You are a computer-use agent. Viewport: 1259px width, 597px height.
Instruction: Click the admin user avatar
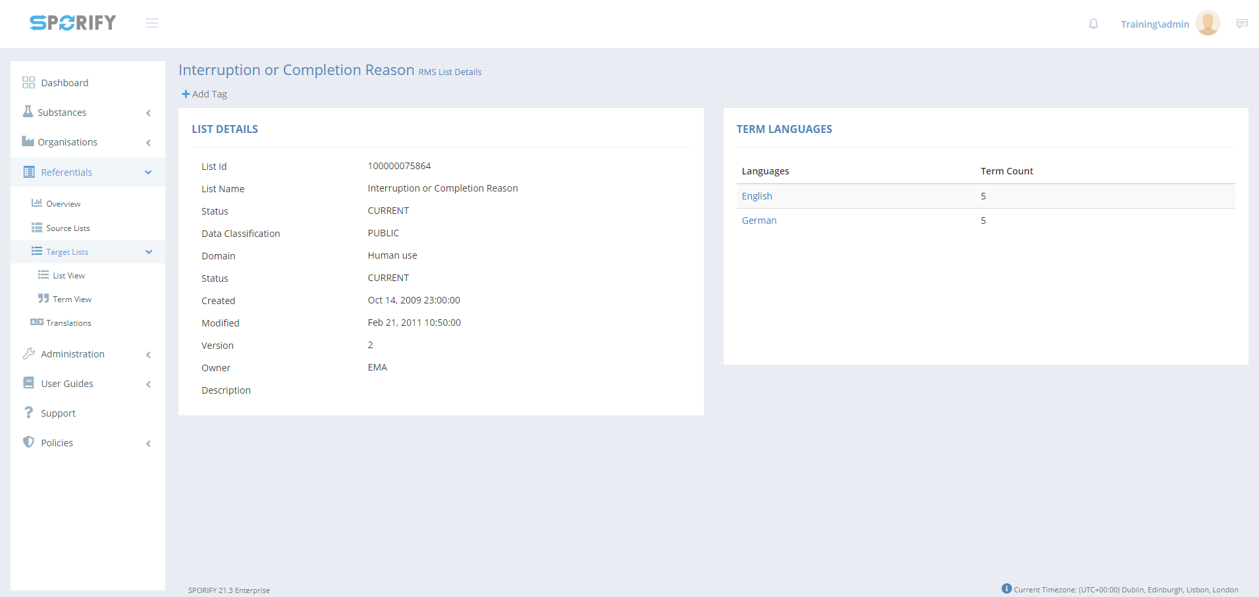click(1208, 23)
